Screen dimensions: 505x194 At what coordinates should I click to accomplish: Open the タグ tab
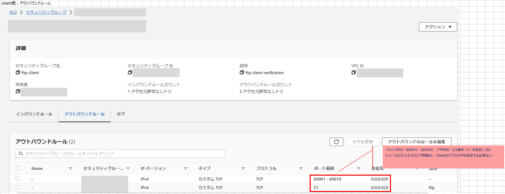coord(121,114)
